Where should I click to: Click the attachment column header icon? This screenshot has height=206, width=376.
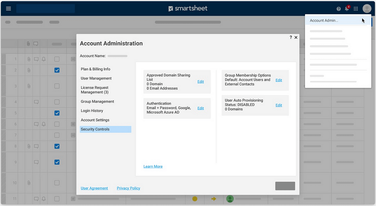click(28, 44)
